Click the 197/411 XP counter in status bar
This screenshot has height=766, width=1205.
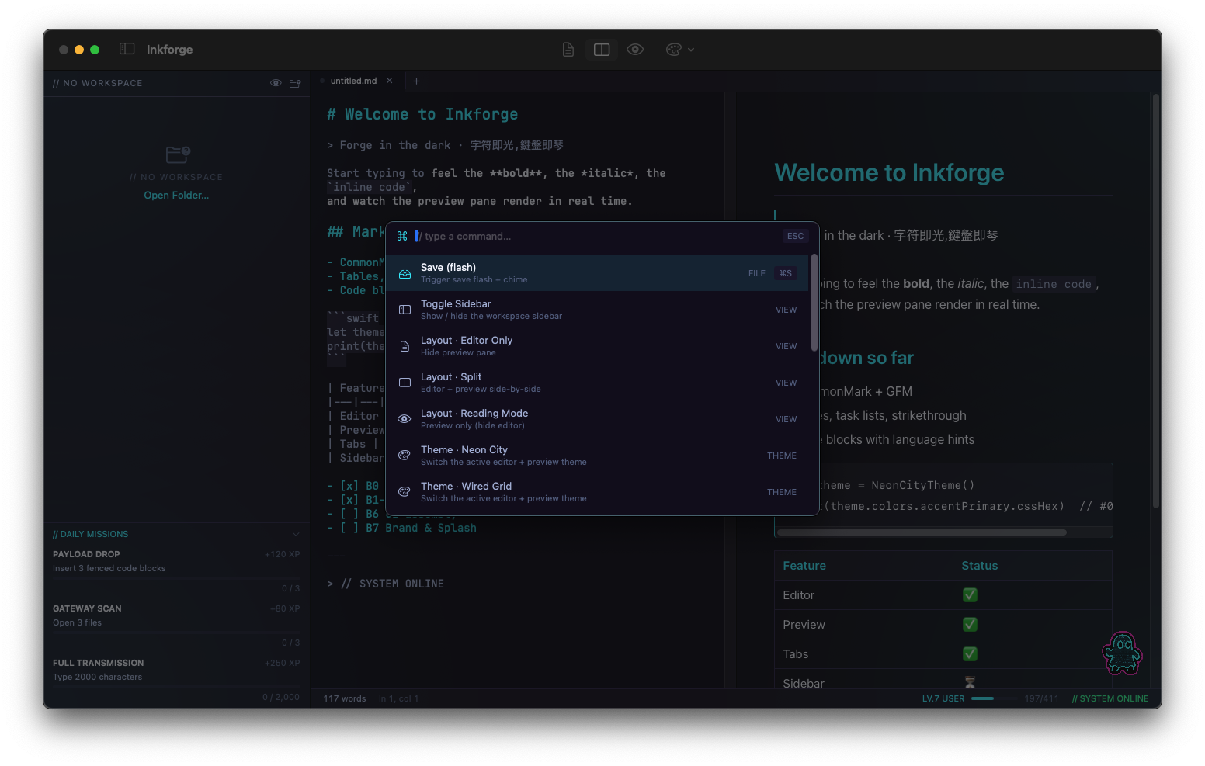(1041, 698)
